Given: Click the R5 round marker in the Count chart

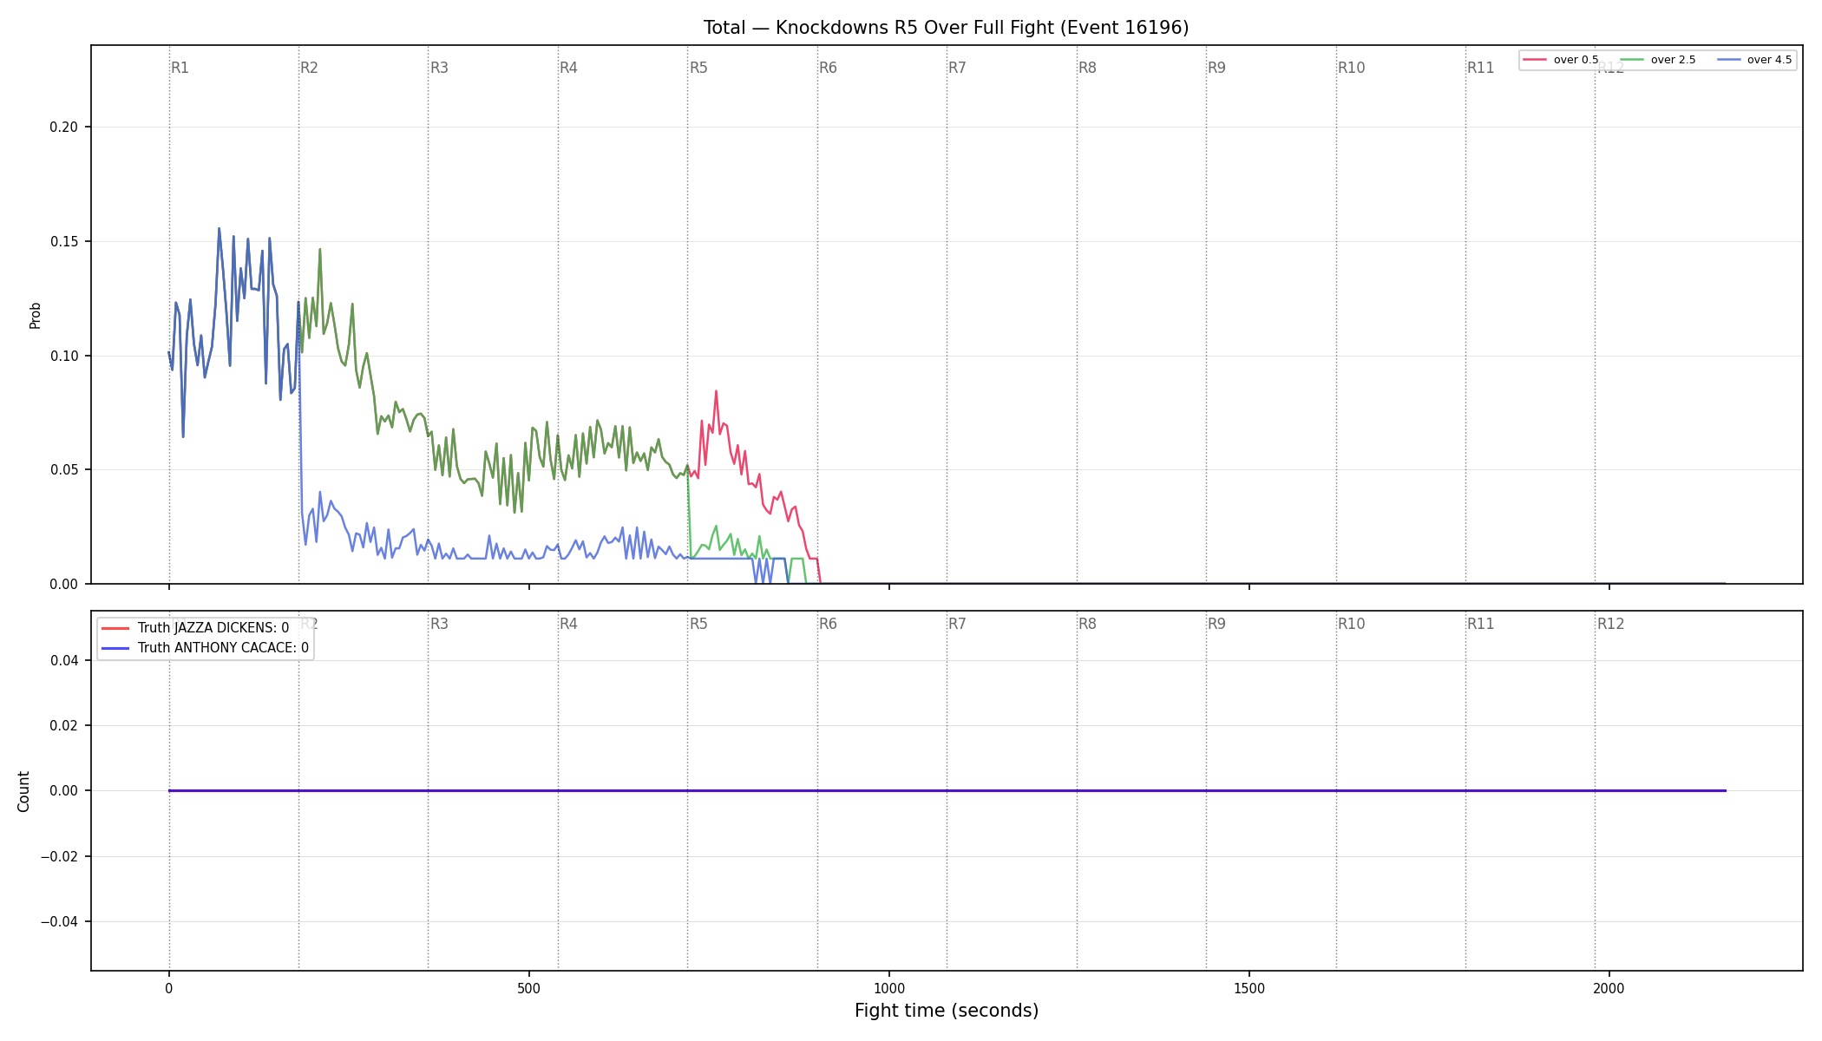Looking at the screenshot, I should pos(698,624).
